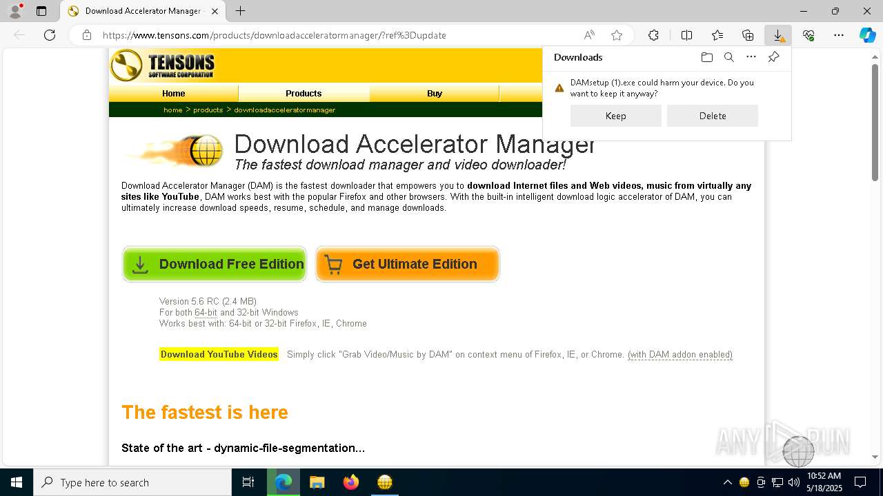
Task: Open the Edge profile icon
Action: point(15,11)
